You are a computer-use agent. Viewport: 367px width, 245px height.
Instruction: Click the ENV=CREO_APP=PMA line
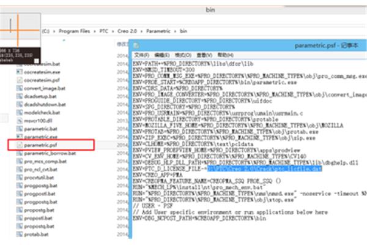(x=158, y=175)
